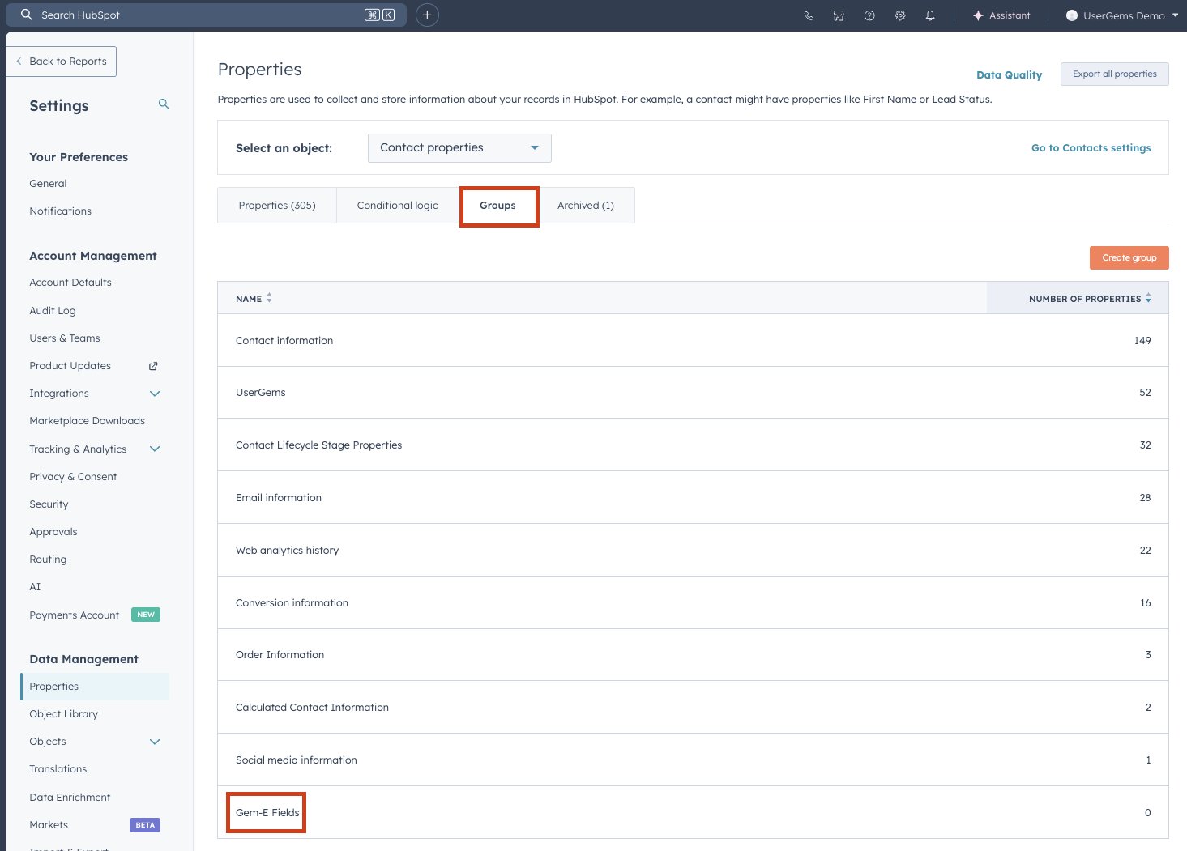Image resolution: width=1187 pixels, height=851 pixels.
Task: Select the Groups tab
Action: (x=498, y=206)
